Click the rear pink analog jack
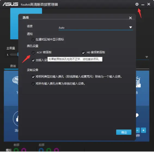Viewport: 154px width, 152px height. [56, 150]
